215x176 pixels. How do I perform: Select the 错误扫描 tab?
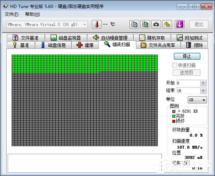pyautogui.click(x=117, y=44)
